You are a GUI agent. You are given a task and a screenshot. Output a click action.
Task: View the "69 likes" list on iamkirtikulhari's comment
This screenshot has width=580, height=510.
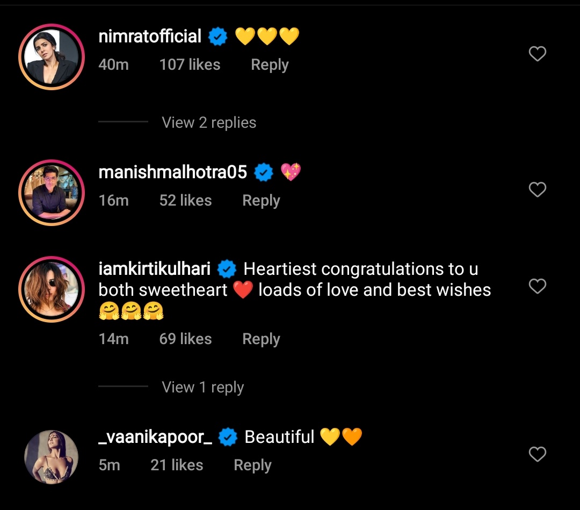click(185, 339)
